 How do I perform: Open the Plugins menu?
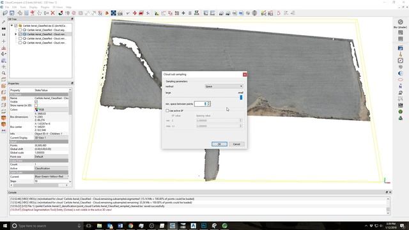pos(45,7)
